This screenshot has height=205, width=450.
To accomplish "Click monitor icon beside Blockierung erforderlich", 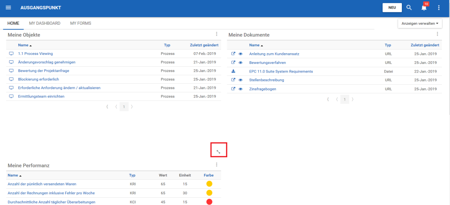I will coord(11,79).
